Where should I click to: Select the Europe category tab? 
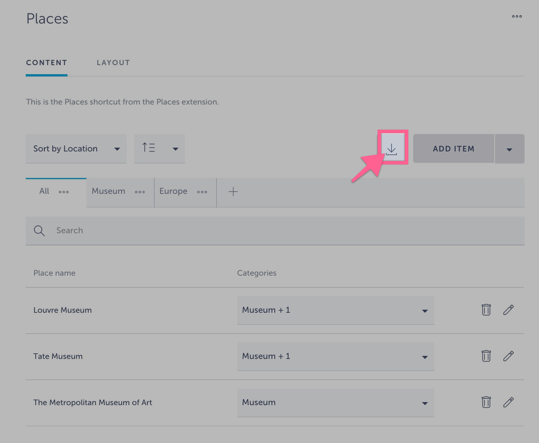click(173, 191)
